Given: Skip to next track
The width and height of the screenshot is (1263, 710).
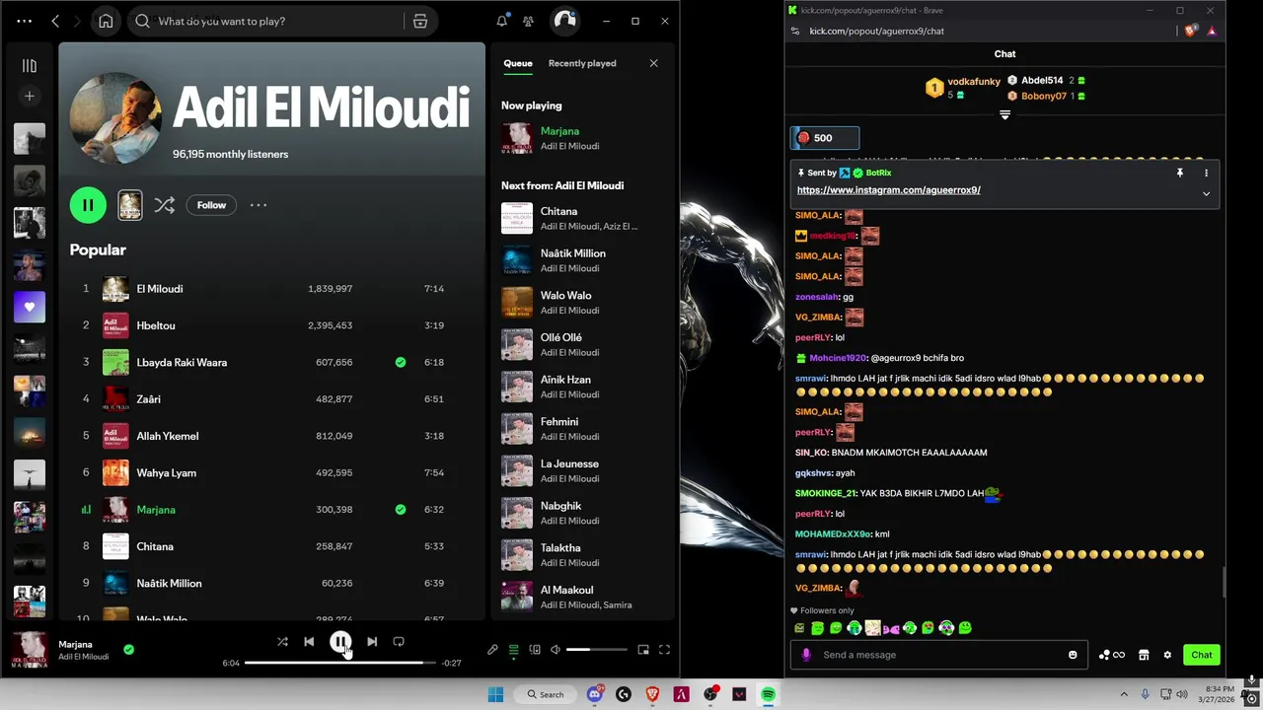Looking at the screenshot, I should (372, 642).
